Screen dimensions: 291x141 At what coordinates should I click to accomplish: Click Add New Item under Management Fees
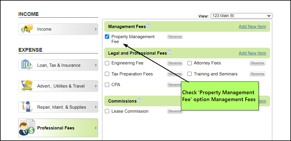(x=252, y=27)
